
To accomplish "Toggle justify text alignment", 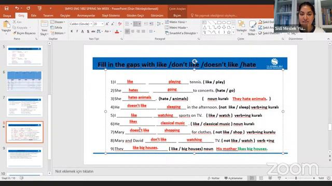I will point(143,32).
